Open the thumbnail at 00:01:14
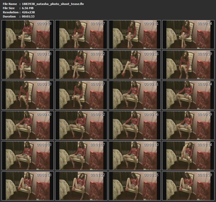Screen dimensions: 216x202 (188, 156)
